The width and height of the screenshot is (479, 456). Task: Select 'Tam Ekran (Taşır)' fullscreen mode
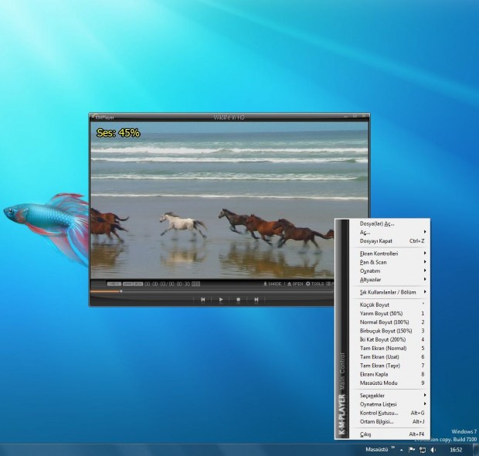click(x=389, y=366)
